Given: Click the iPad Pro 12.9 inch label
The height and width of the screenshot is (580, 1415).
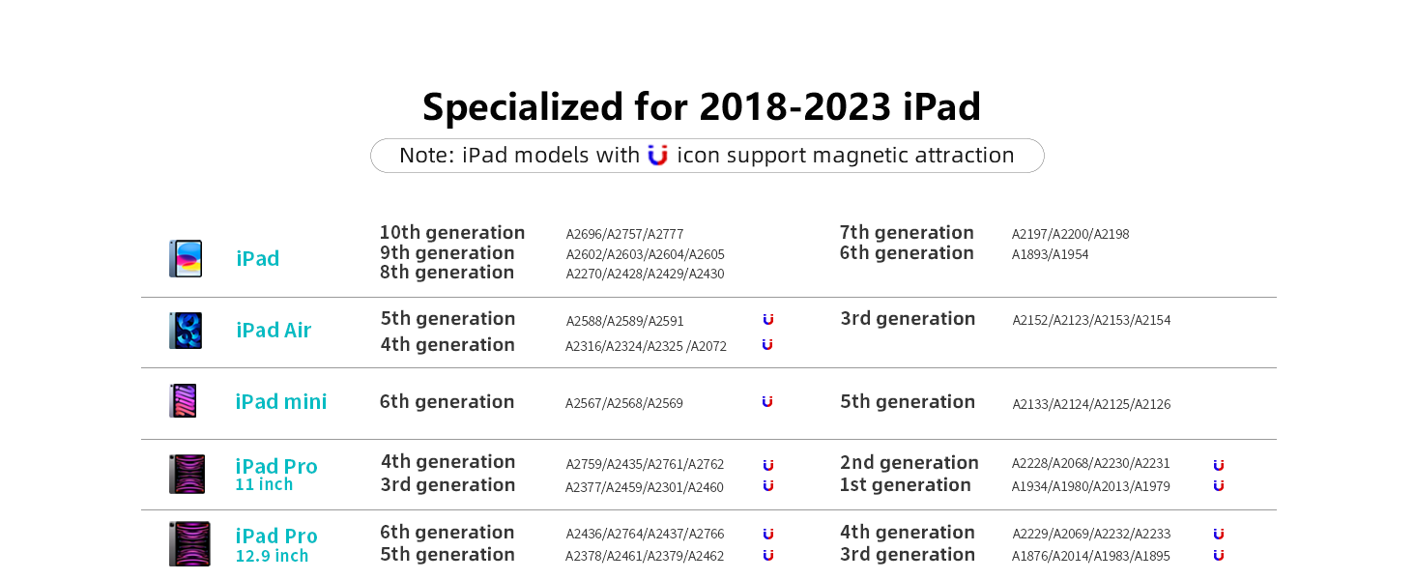Looking at the screenshot, I should [x=276, y=545].
